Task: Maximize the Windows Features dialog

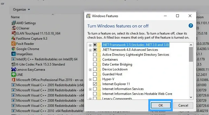Action: point(178,16)
